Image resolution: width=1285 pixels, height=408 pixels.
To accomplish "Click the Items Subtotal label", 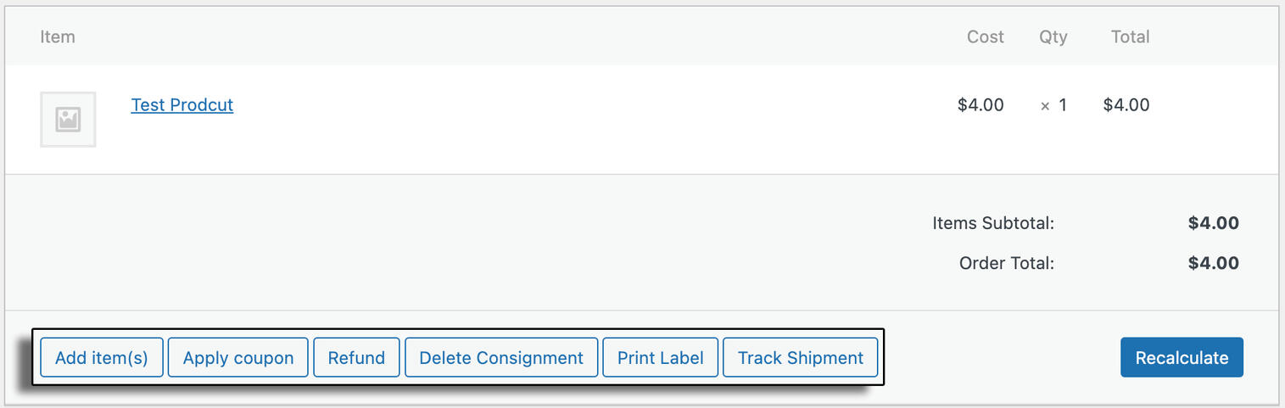I will tap(992, 224).
